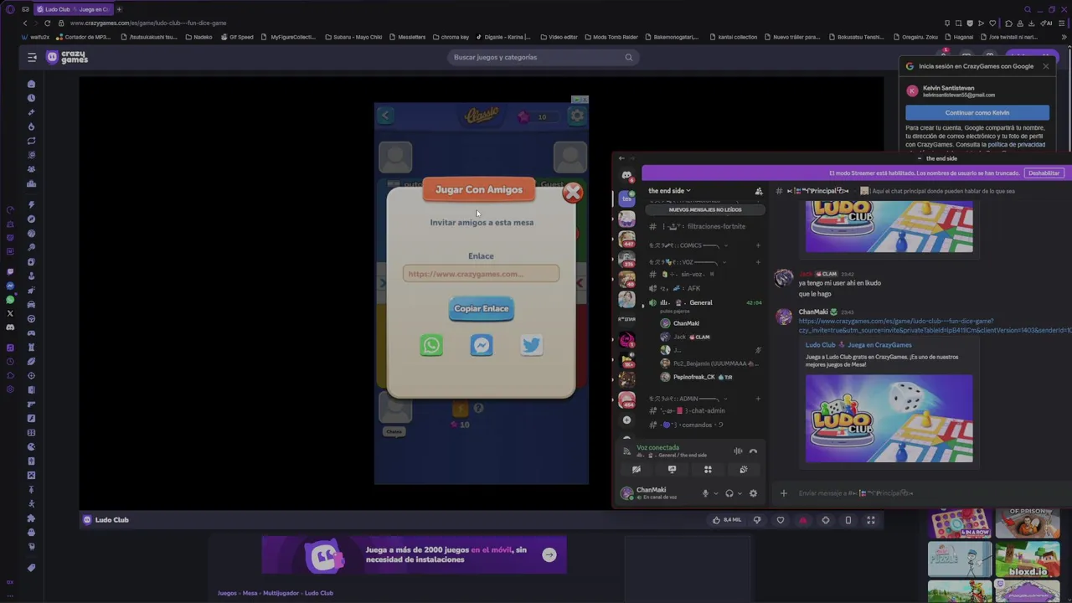Deafen headphones in Discord
1072x603 pixels.
729,493
